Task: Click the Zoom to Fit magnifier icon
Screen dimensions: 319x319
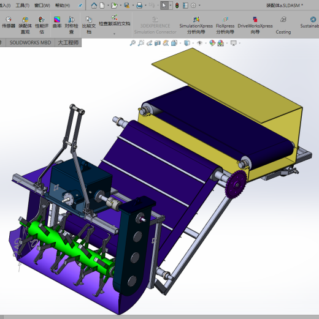Action: (133, 43)
